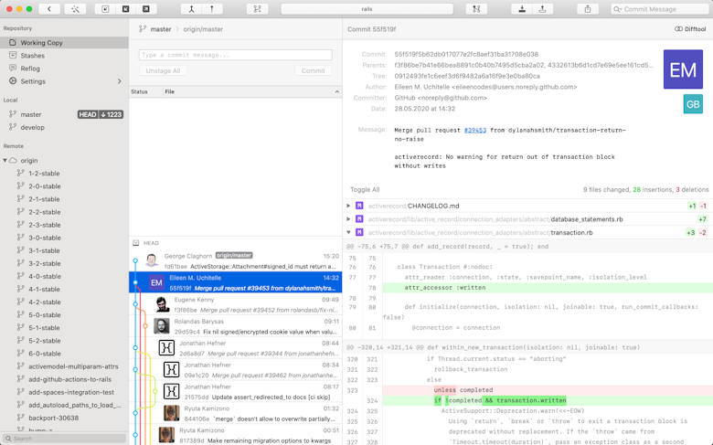This screenshot has width=713, height=445.
Task: Open the pull request icon right of rails
Action: (476, 8)
